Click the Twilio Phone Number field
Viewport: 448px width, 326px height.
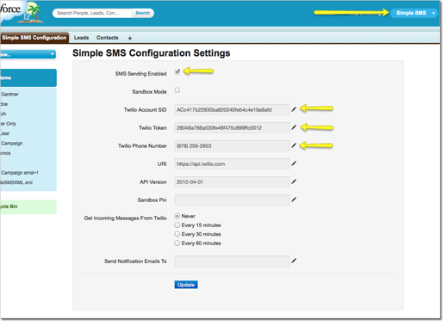[x=232, y=145]
